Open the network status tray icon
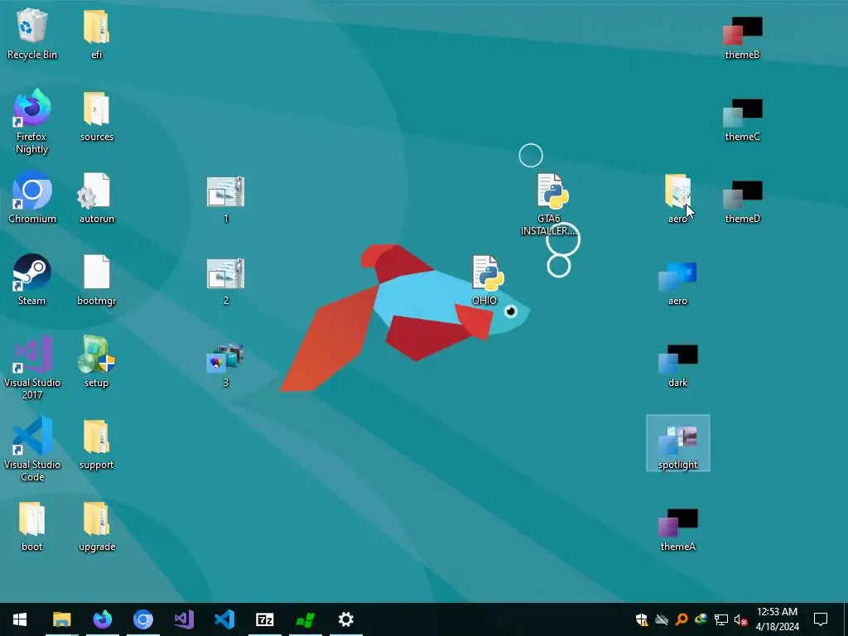The image size is (848, 636). pyautogui.click(x=721, y=619)
